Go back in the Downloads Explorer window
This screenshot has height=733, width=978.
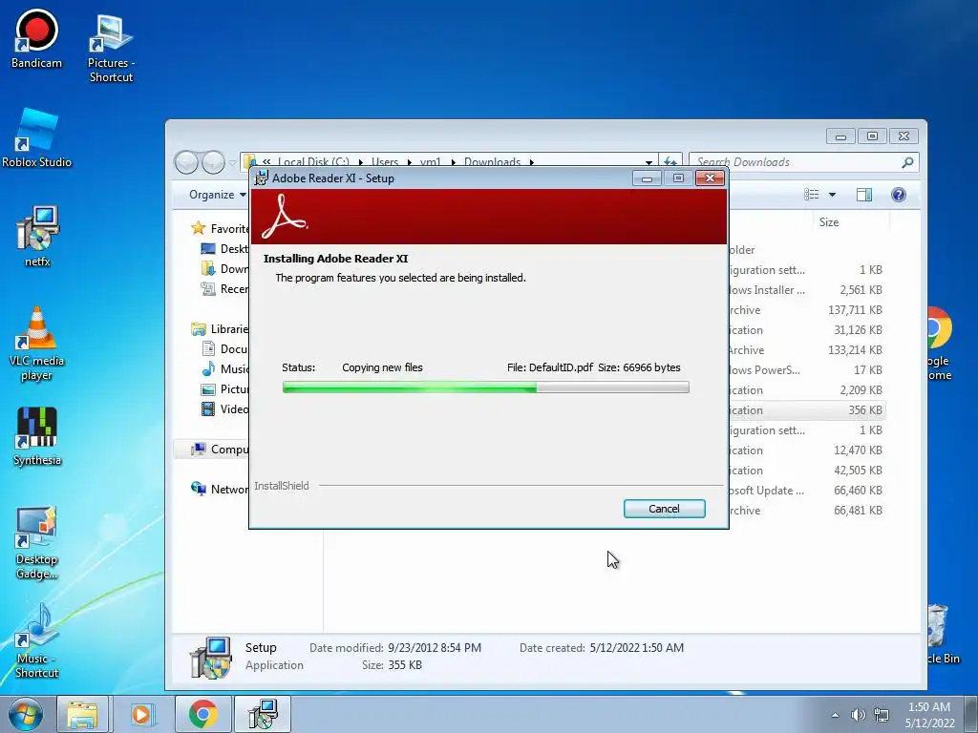tap(186, 162)
